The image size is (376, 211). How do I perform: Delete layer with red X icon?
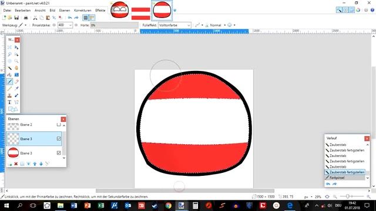point(16,164)
